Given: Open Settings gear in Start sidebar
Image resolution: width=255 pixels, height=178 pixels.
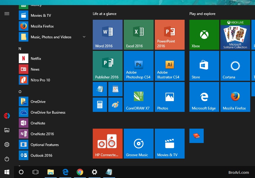Looking at the screenshot, I should [x=7, y=144].
